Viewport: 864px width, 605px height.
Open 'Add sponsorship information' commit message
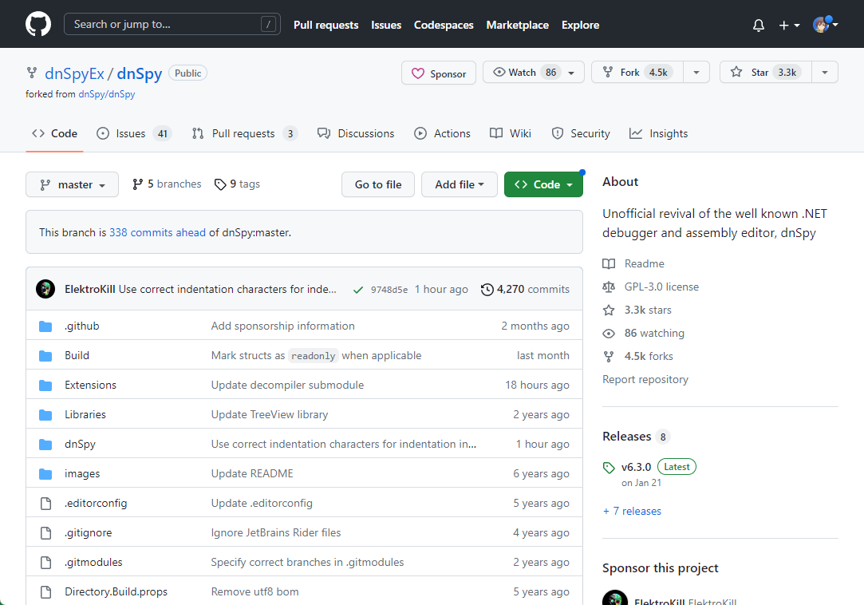(282, 326)
